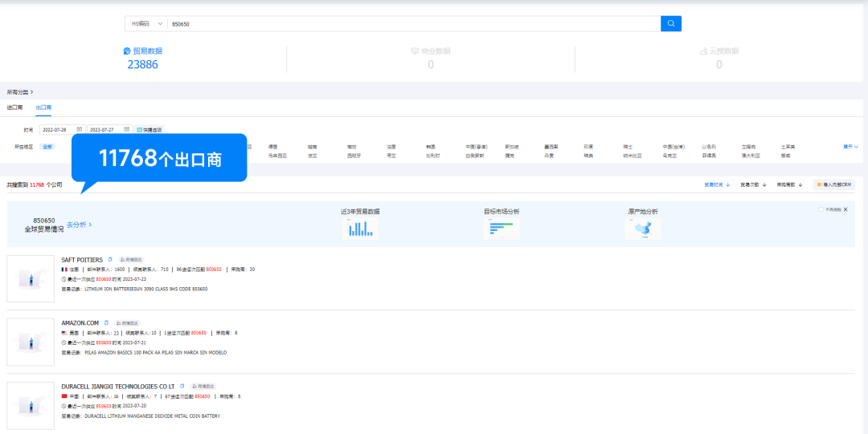Copy SAFT POITIERS company name icon
The height and width of the screenshot is (434, 868).
point(110,260)
